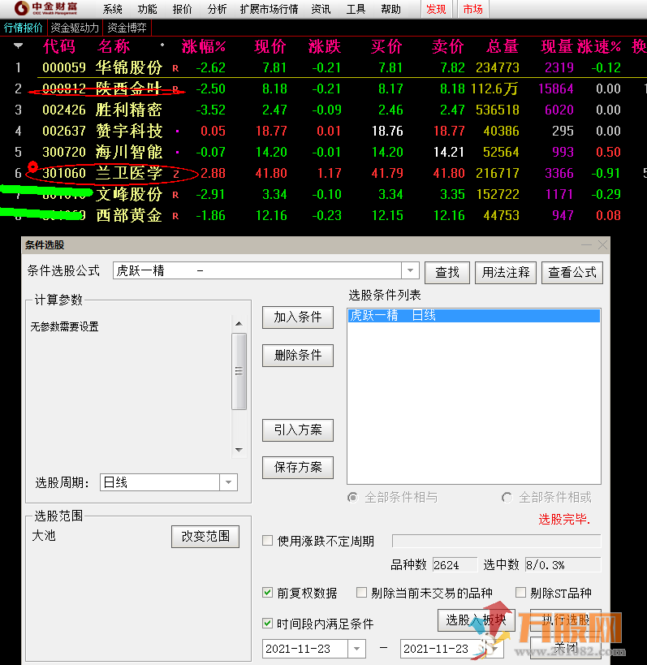The image size is (647, 665).
Task: Select 虎跃一精 日线 in 选股条件列表
Action: [473, 316]
